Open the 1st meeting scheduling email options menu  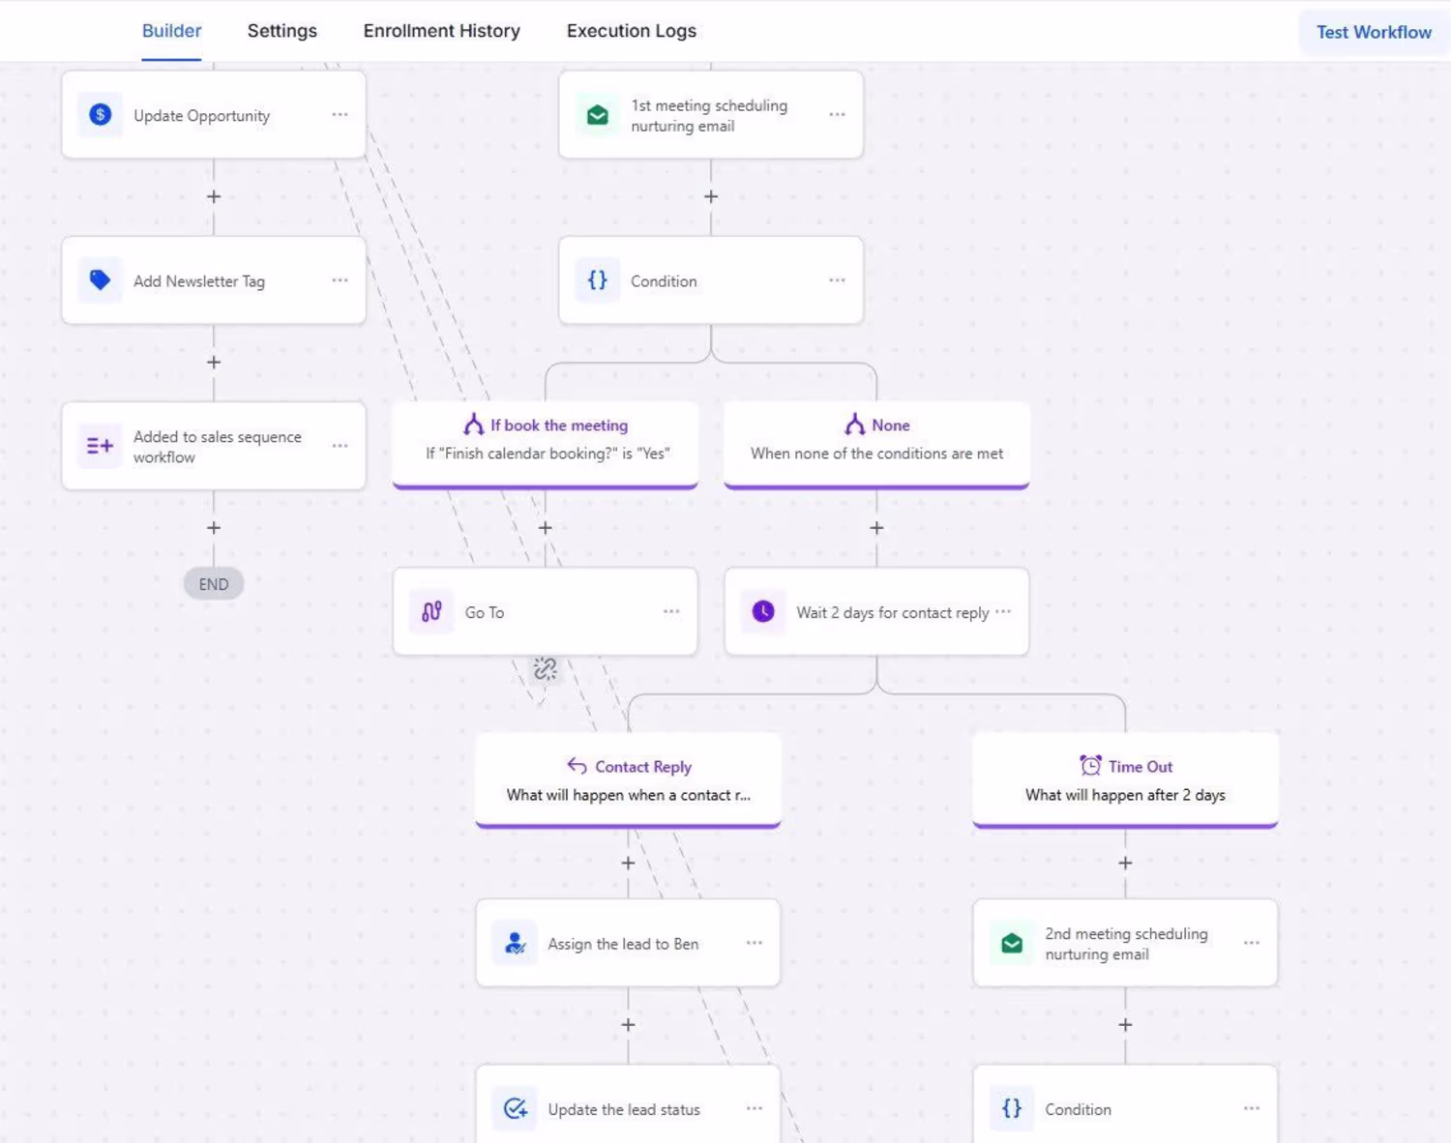[837, 115]
